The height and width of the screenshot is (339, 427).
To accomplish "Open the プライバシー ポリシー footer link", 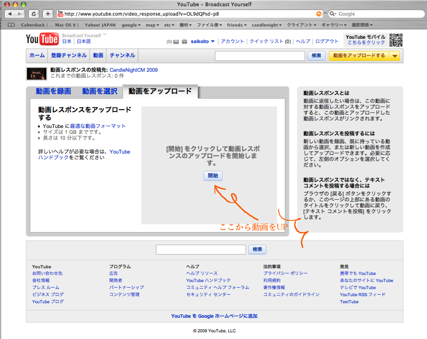I will (286, 273).
